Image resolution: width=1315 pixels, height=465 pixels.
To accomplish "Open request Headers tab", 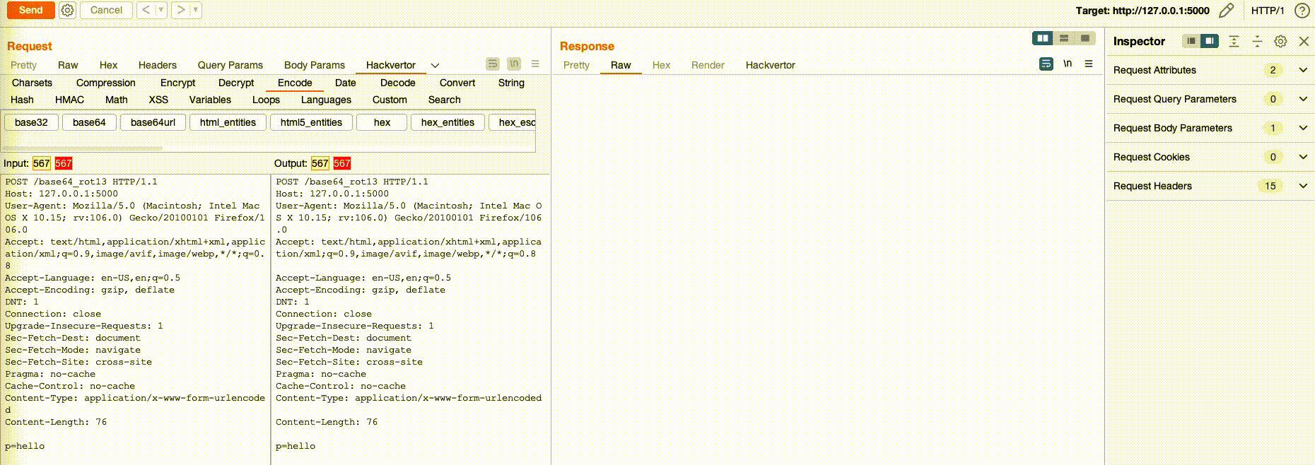I will tap(158, 65).
